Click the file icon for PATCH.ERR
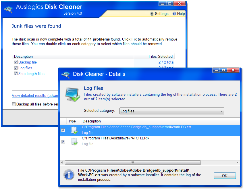Screen dimensions: 245x190 click(74, 141)
